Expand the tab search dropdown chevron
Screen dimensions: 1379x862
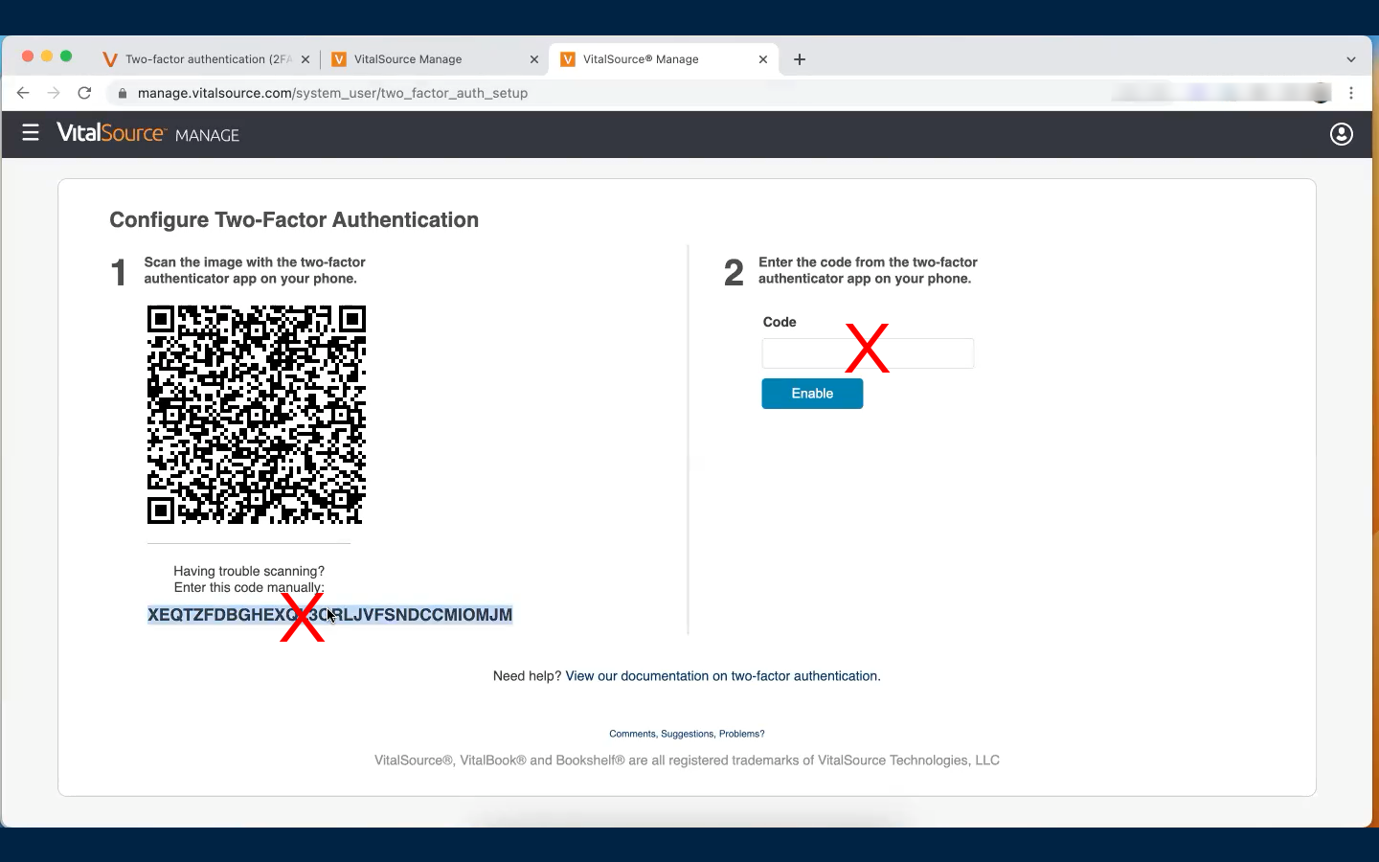coord(1351,59)
